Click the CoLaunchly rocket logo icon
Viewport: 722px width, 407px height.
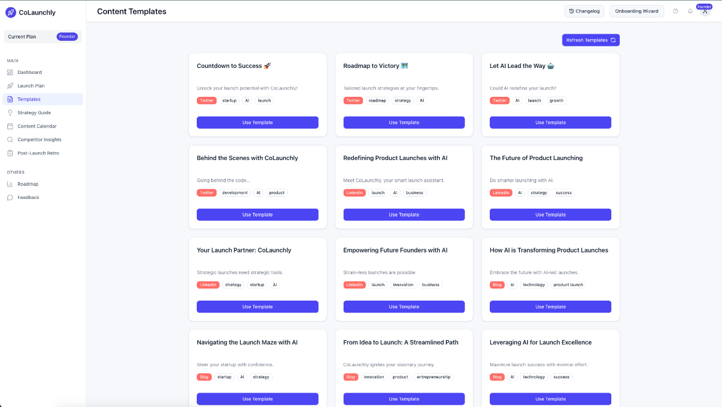(11, 12)
